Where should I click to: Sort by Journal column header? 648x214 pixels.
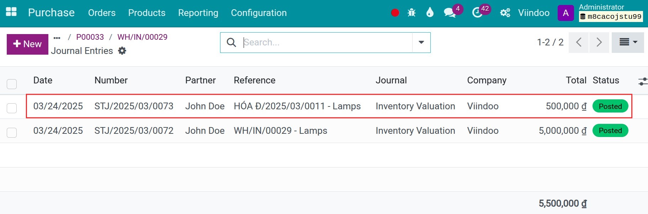pos(391,80)
